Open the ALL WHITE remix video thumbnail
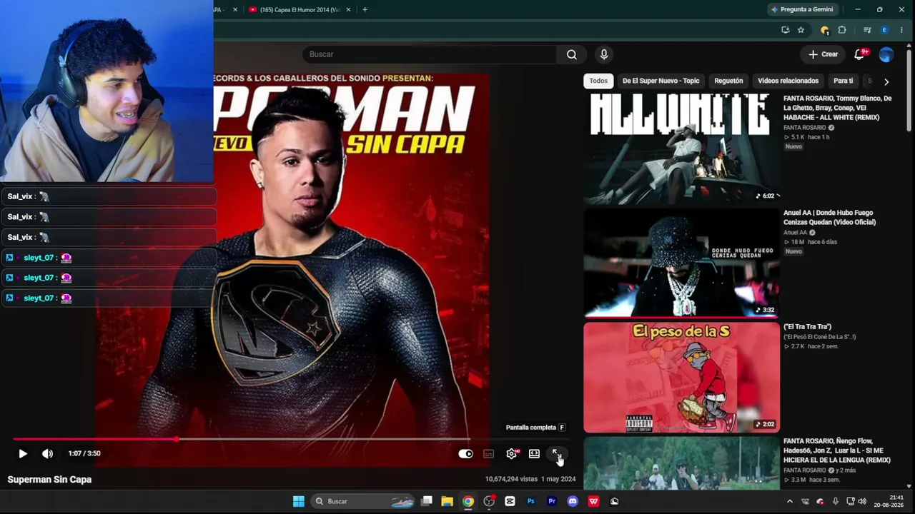 [x=681, y=149]
